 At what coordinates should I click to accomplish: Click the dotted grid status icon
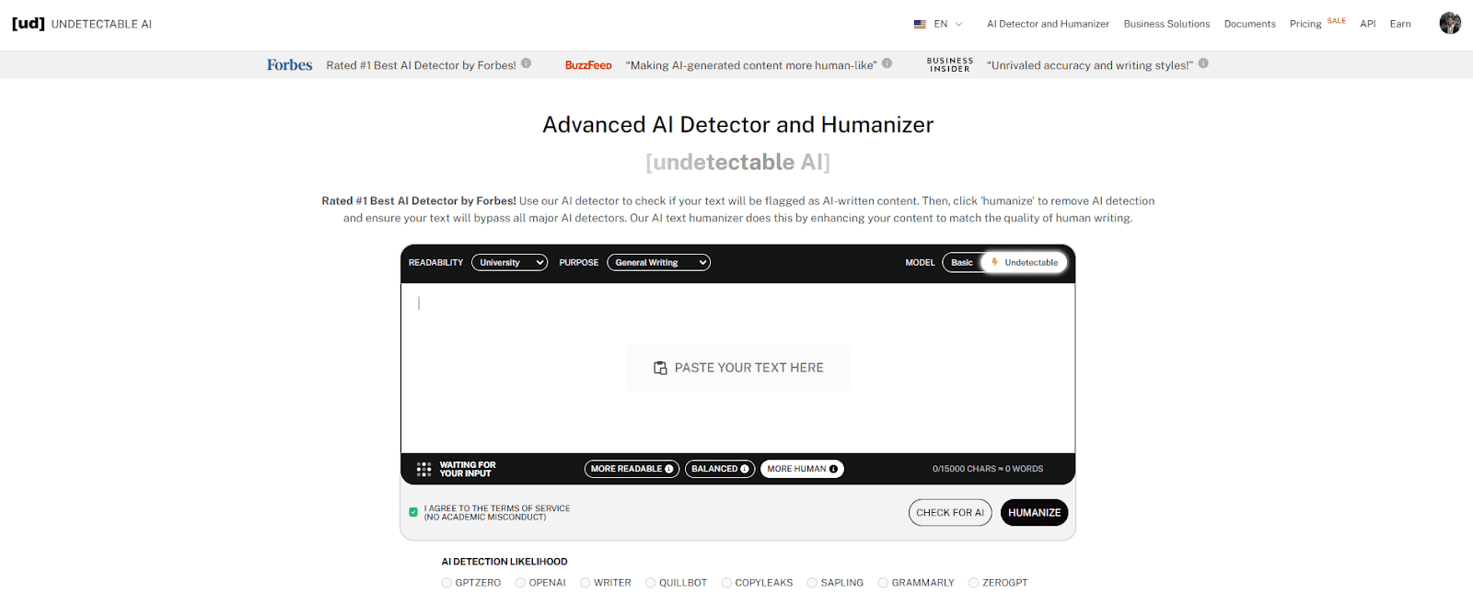[x=423, y=469]
